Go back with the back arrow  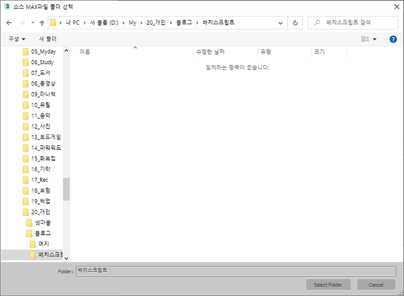(9, 23)
